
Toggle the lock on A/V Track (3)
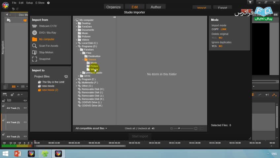pyautogui.click(x=3, y=134)
